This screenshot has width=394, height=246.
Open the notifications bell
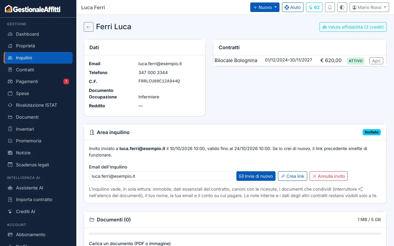(x=330, y=7)
